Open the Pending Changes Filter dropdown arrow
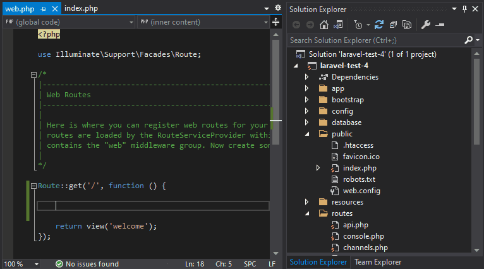The height and width of the screenshot is (269, 484). pos(368,25)
